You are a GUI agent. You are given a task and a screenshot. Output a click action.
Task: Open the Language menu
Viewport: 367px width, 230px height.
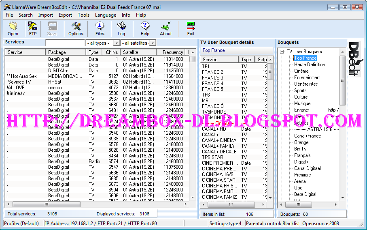(x=106, y=15)
